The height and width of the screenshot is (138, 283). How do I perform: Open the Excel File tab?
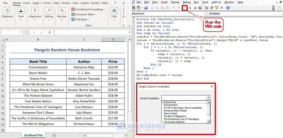tap(5, 3)
